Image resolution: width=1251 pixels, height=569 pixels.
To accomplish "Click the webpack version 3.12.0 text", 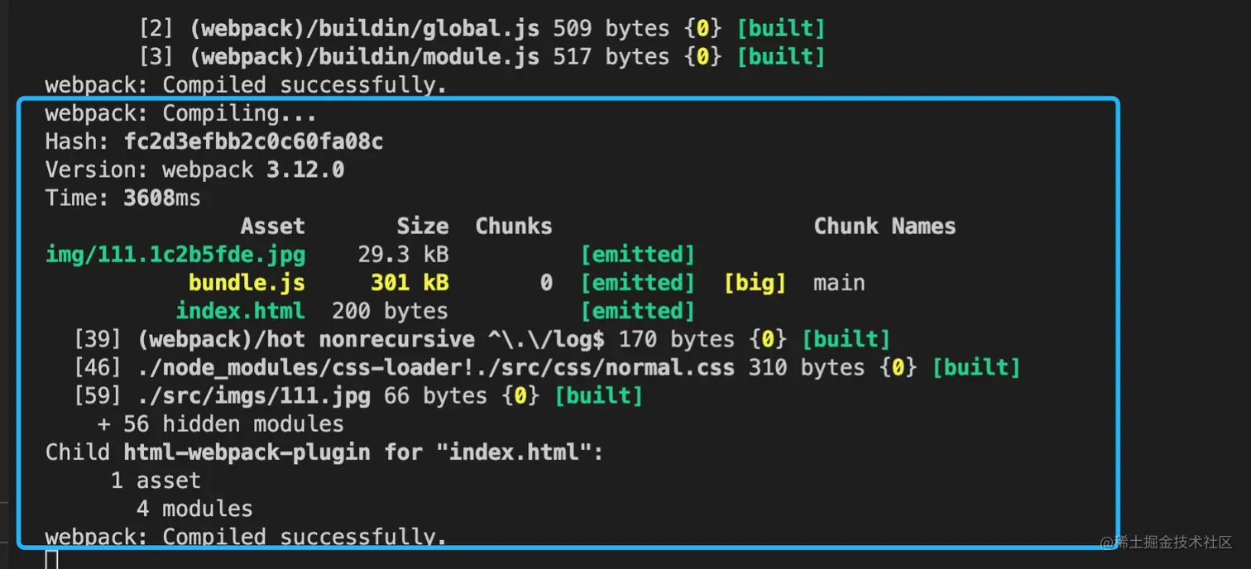I will pos(305,170).
